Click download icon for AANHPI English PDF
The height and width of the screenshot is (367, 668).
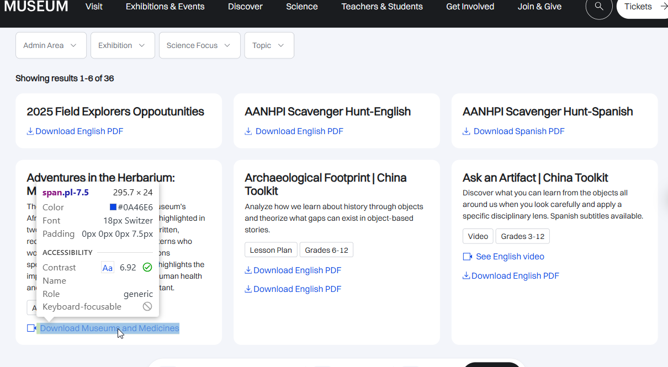tap(248, 131)
